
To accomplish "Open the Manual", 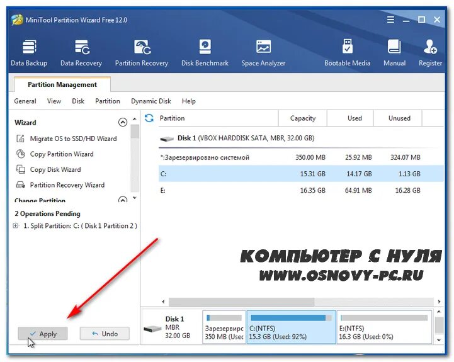I will click(x=394, y=53).
